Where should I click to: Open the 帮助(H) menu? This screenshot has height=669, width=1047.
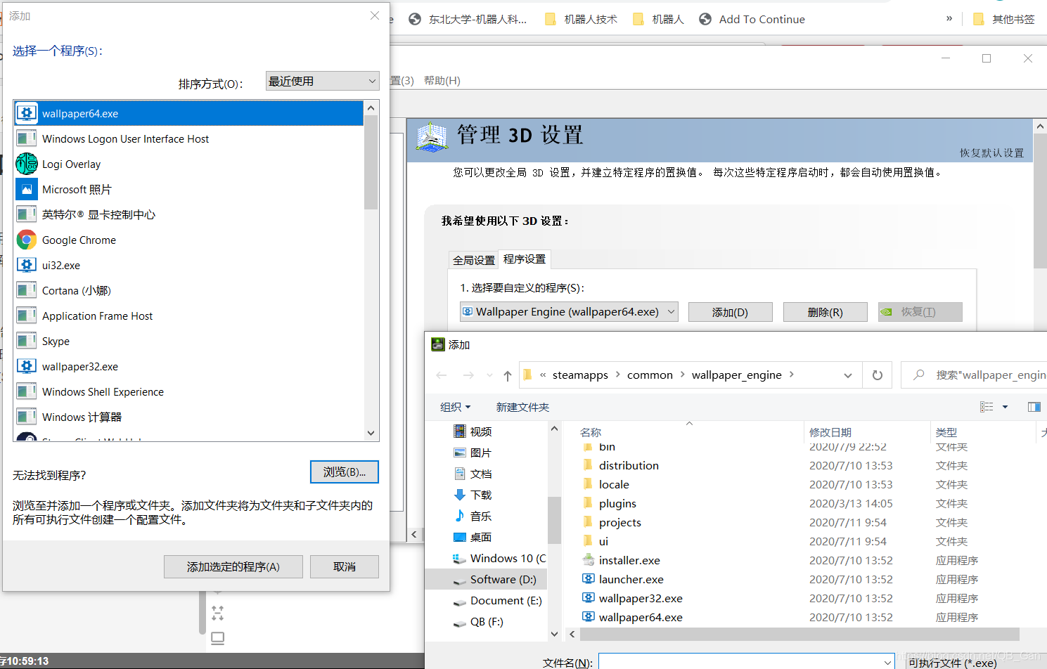(x=442, y=81)
